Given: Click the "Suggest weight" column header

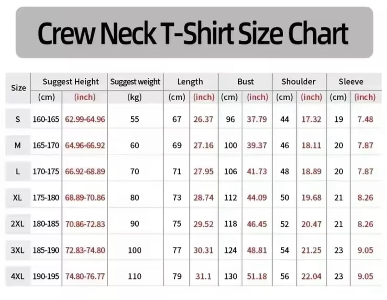Looking at the screenshot, I should pos(135,82).
